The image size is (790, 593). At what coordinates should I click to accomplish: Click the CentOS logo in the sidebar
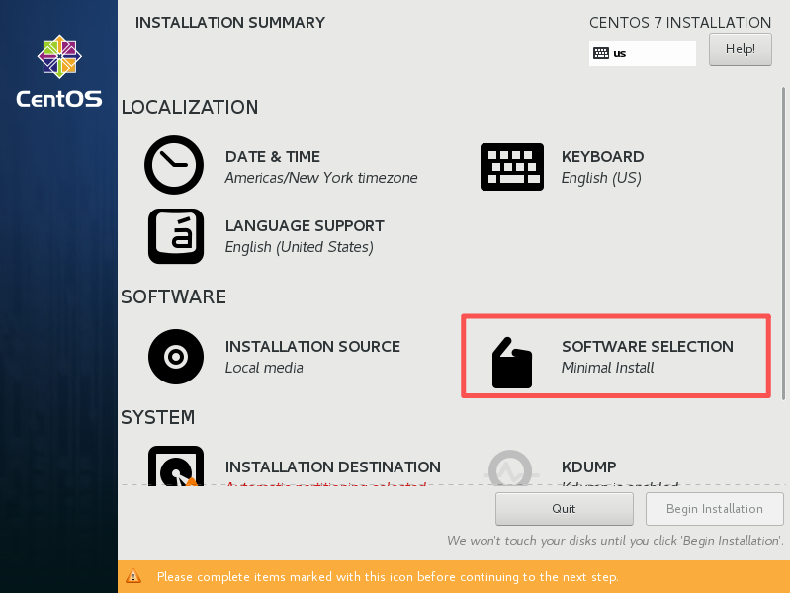pyautogui.click(x=58, y=72)
